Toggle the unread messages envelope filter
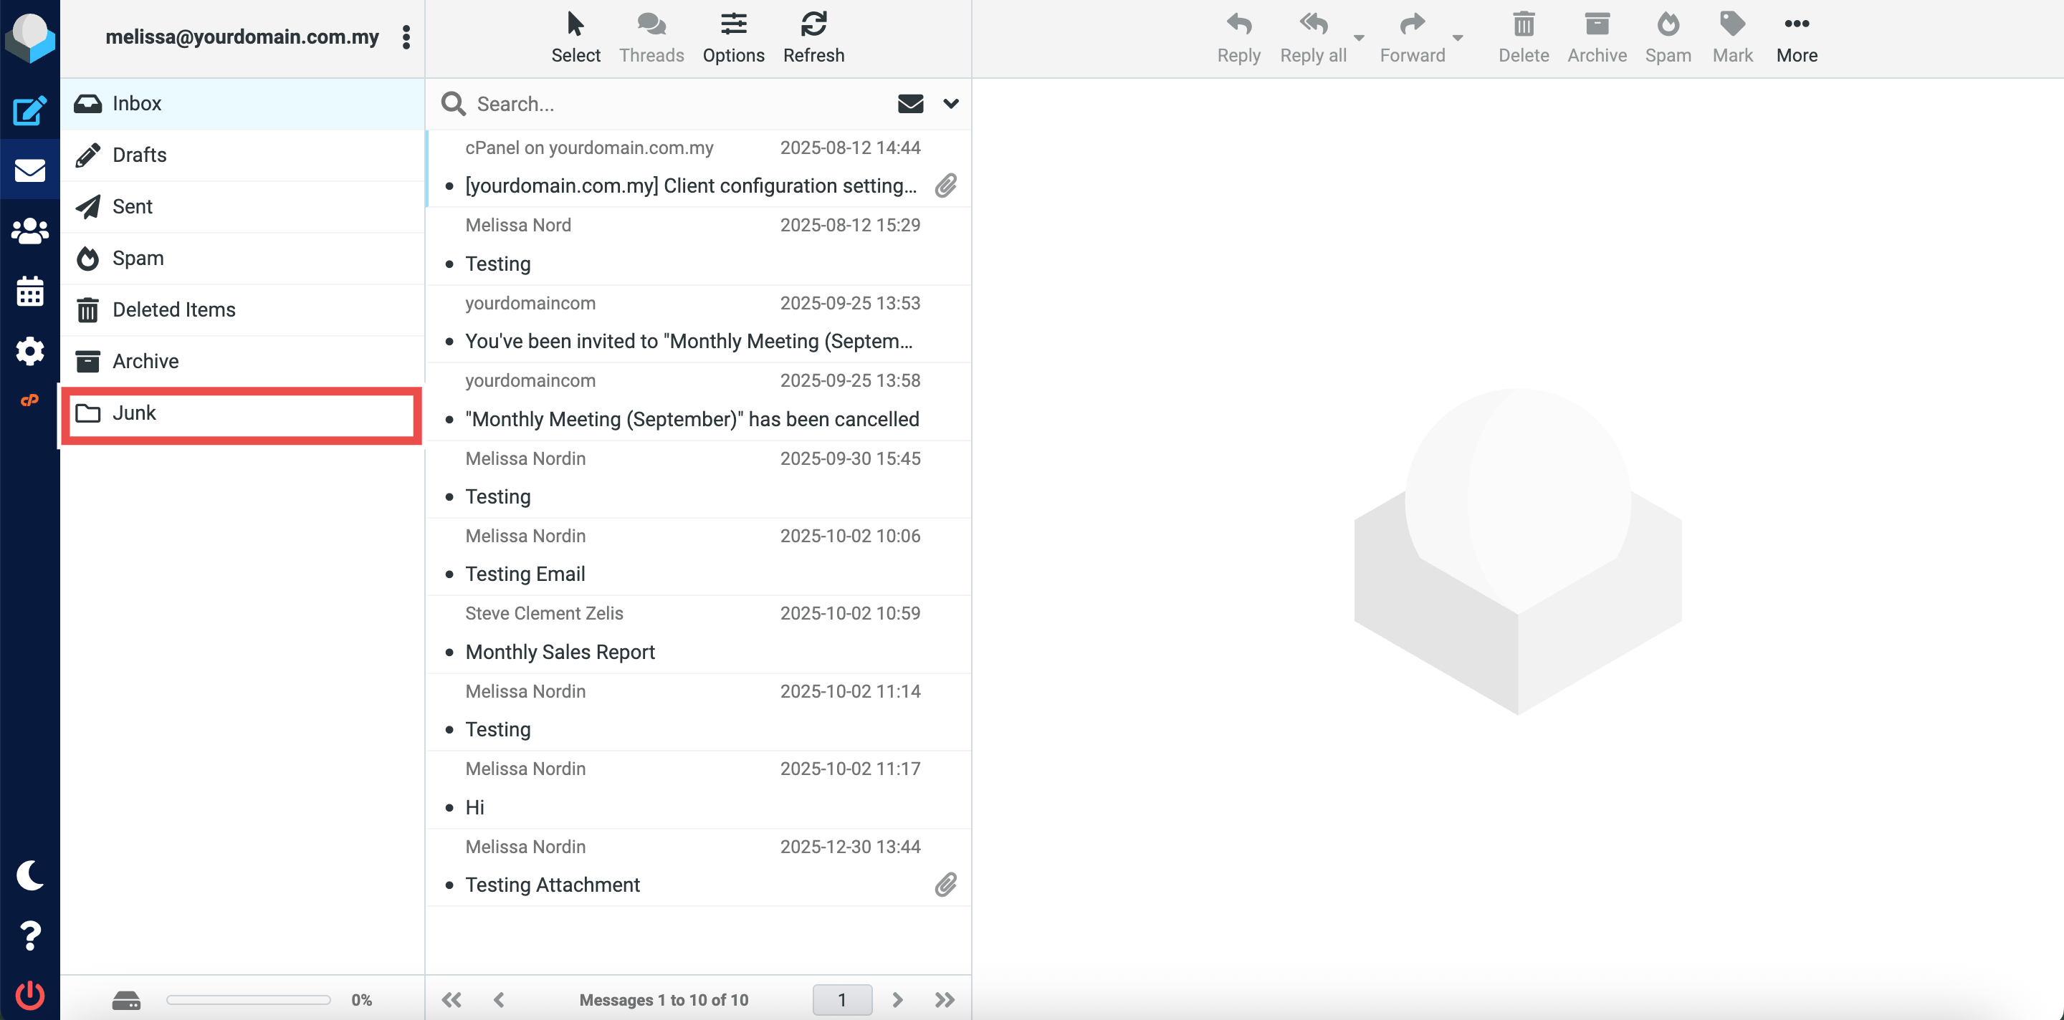Screen dimensions: 2064x1020 [910, 103]
